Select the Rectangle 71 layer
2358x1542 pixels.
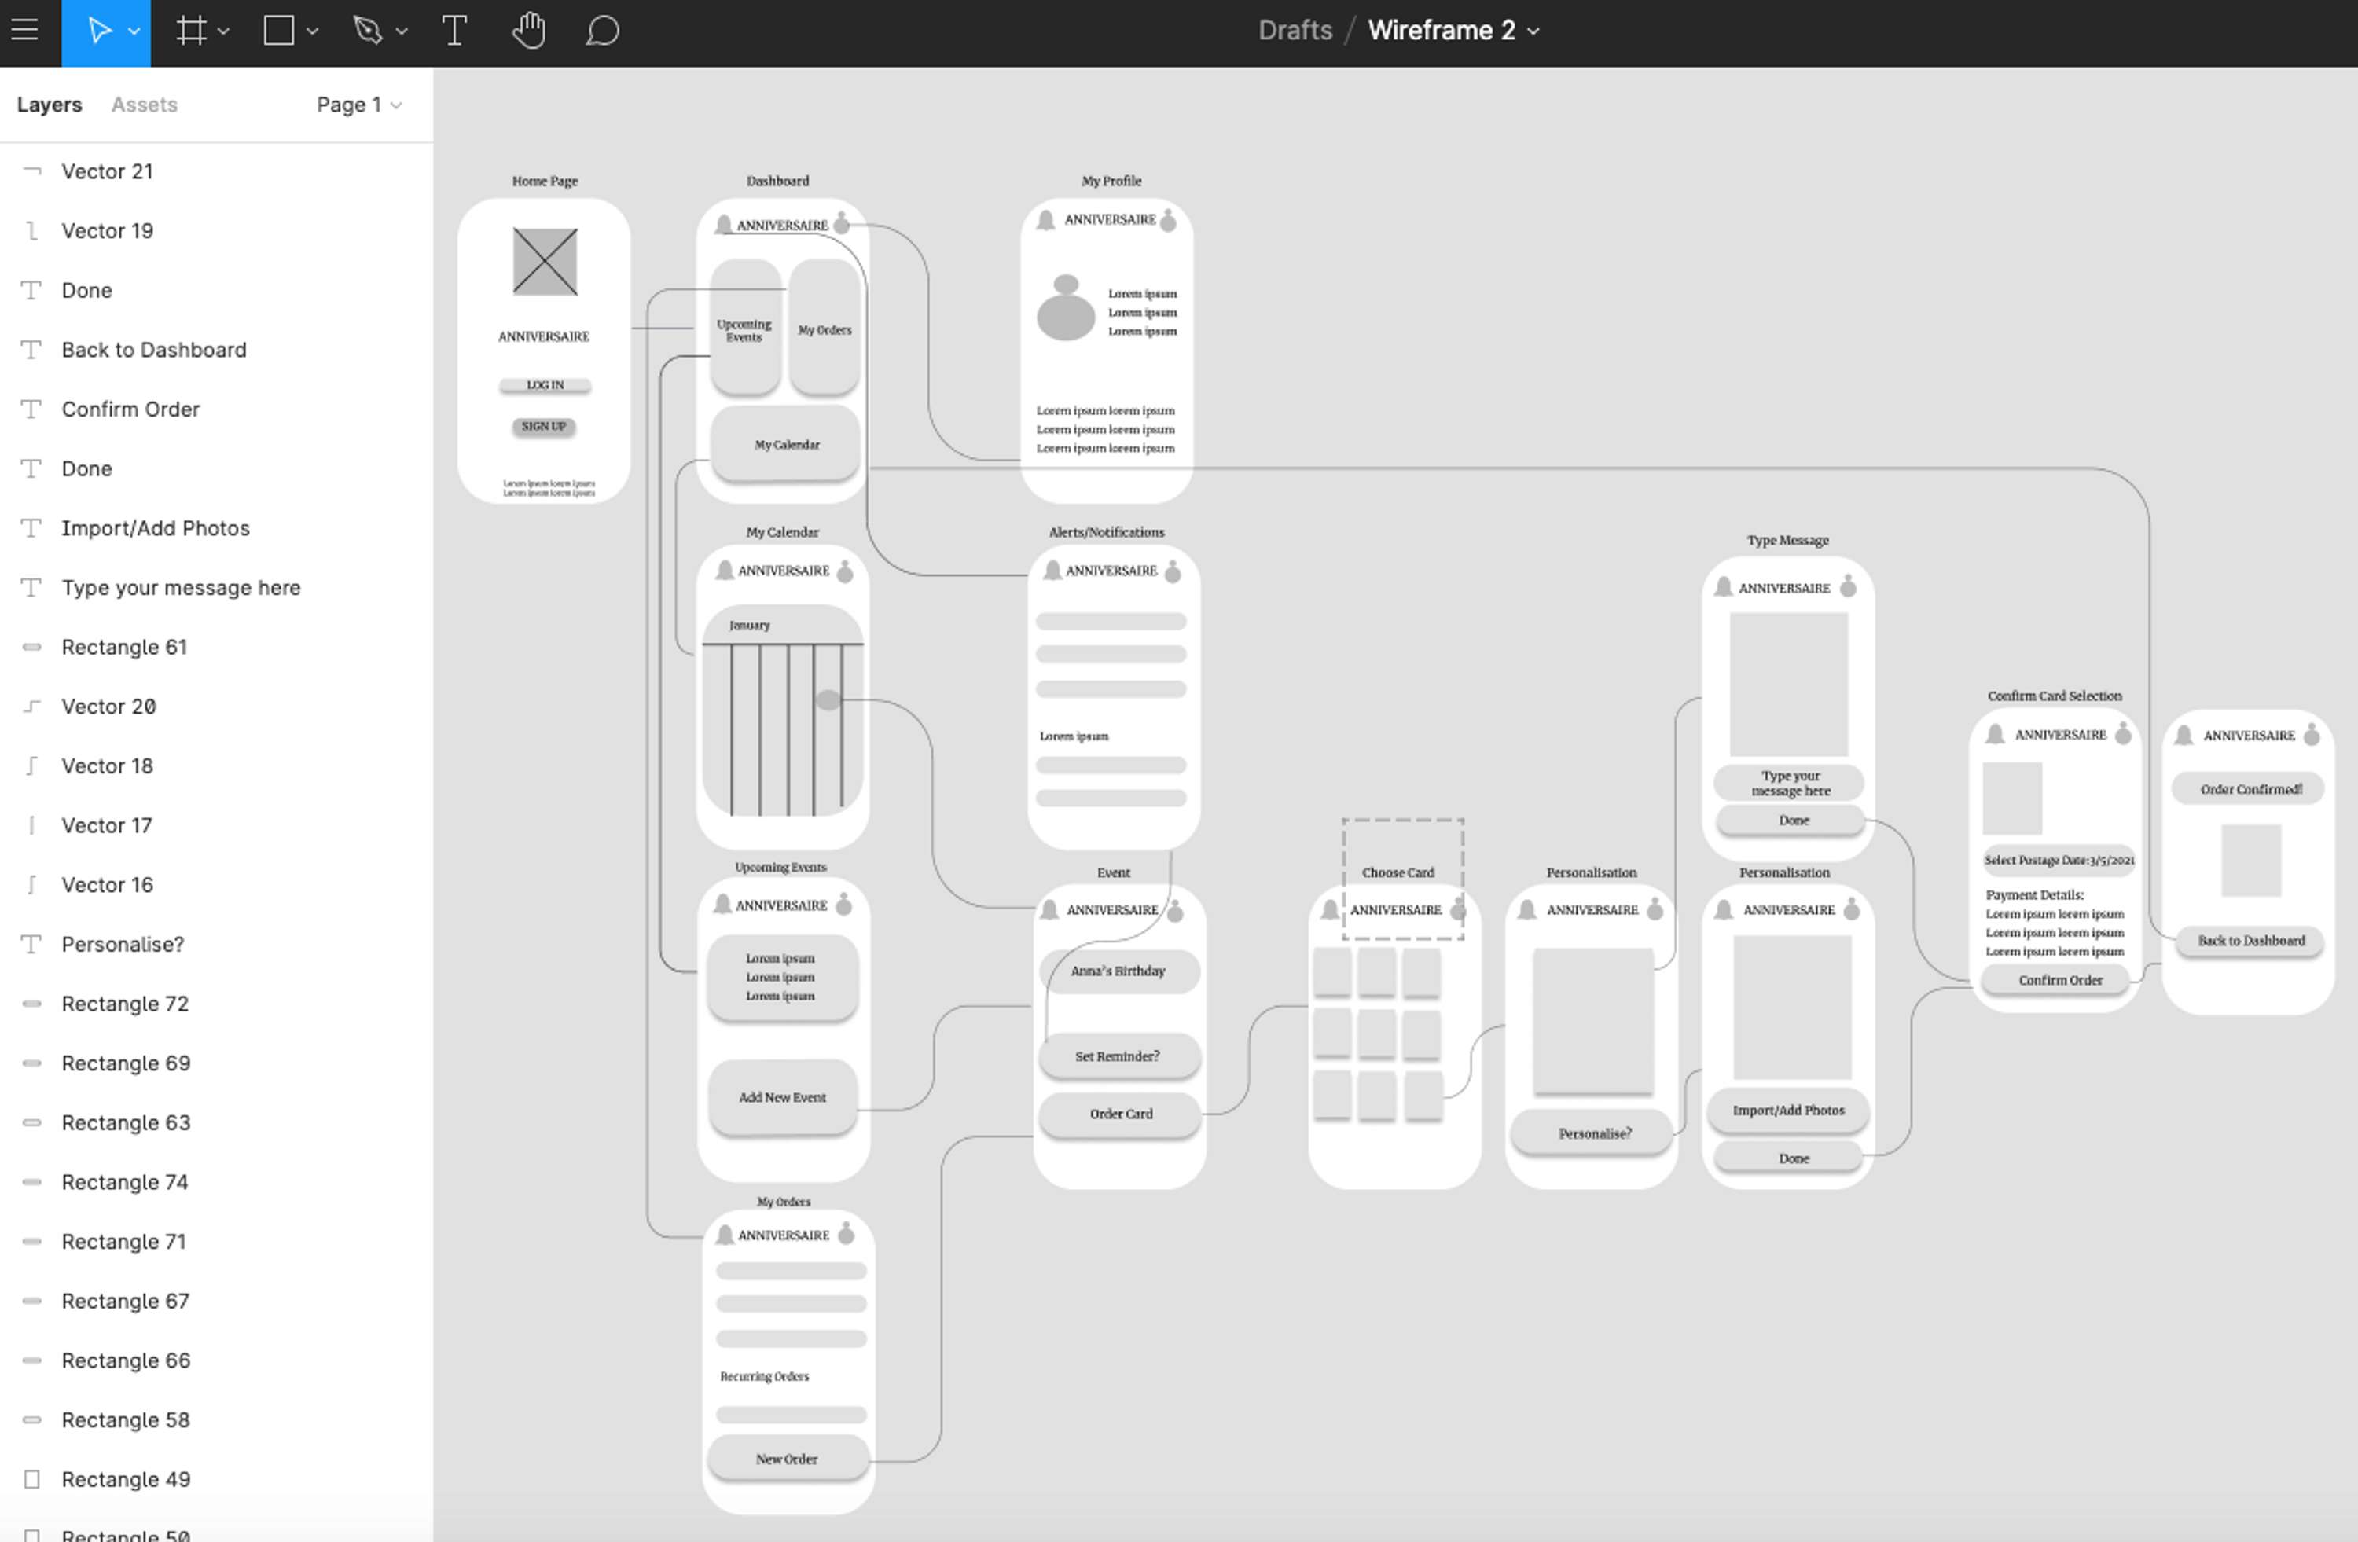[216, 1241]
